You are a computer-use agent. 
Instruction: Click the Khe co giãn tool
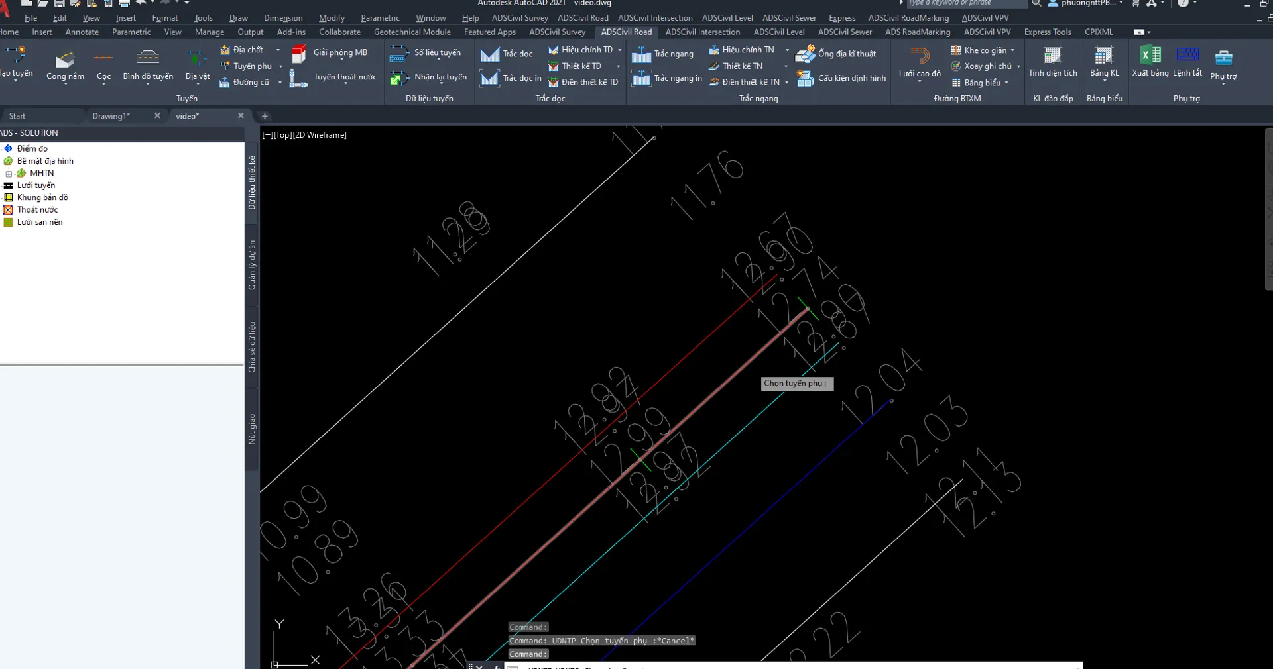pyautogui.click(x=979, y=50)
